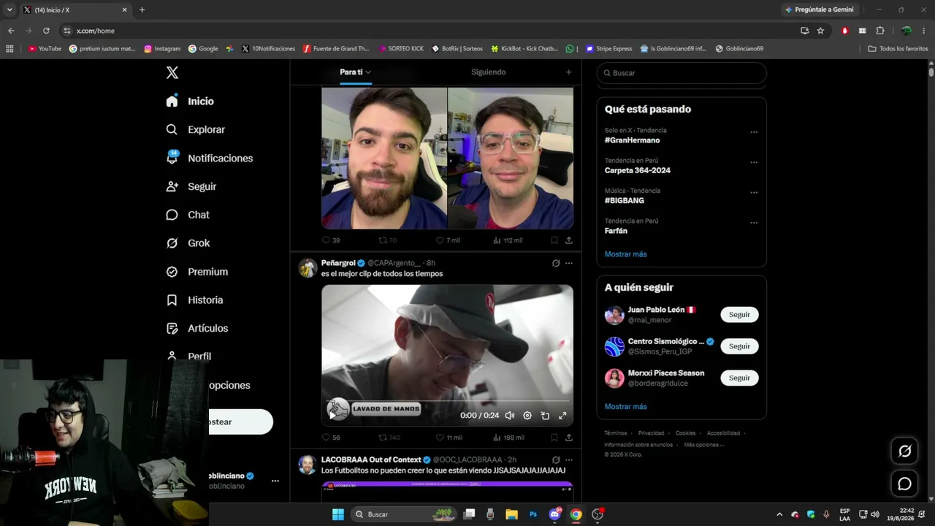Bookmark this page with the star icon
The width and height of the screenshot is (935, 526).
click(820, 31)
